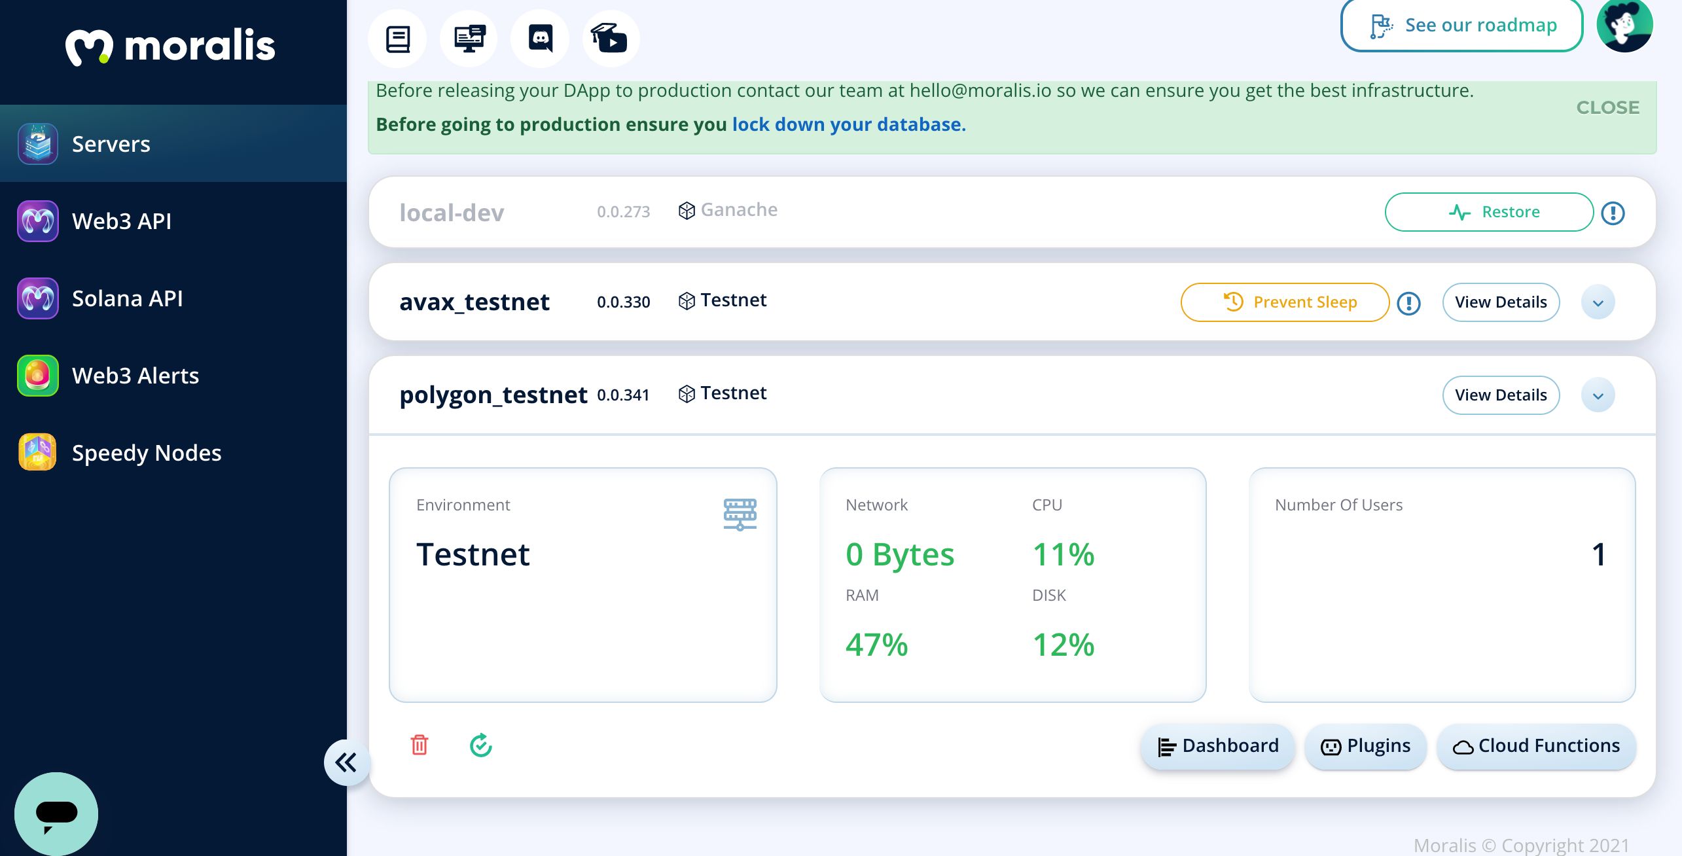Screen dimensions: 1682x856
Task: Click the Web3 Alerts sidebar icon
Action: click(x=38, y=376)
